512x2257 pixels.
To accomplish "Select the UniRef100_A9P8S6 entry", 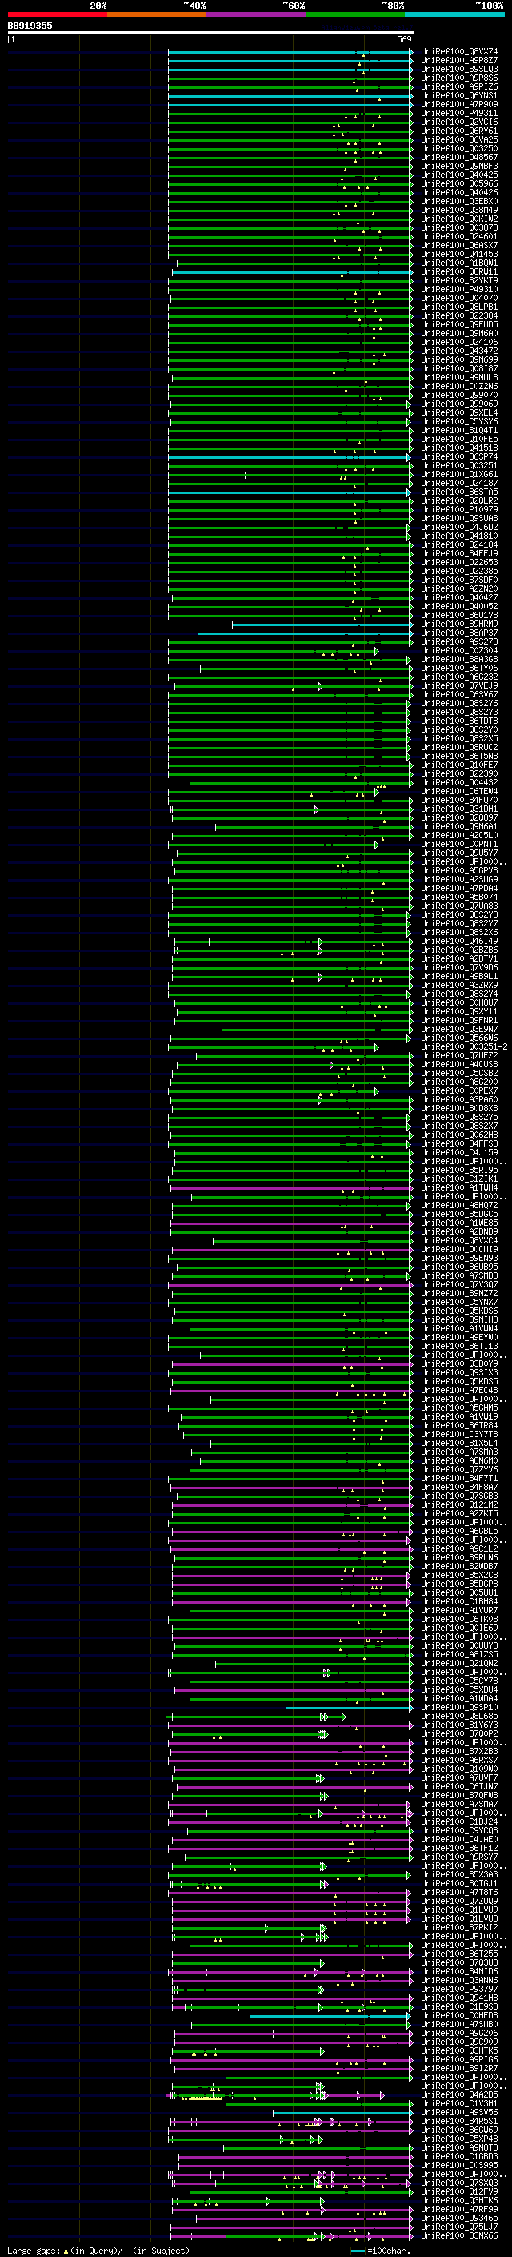I will [458, 78].
